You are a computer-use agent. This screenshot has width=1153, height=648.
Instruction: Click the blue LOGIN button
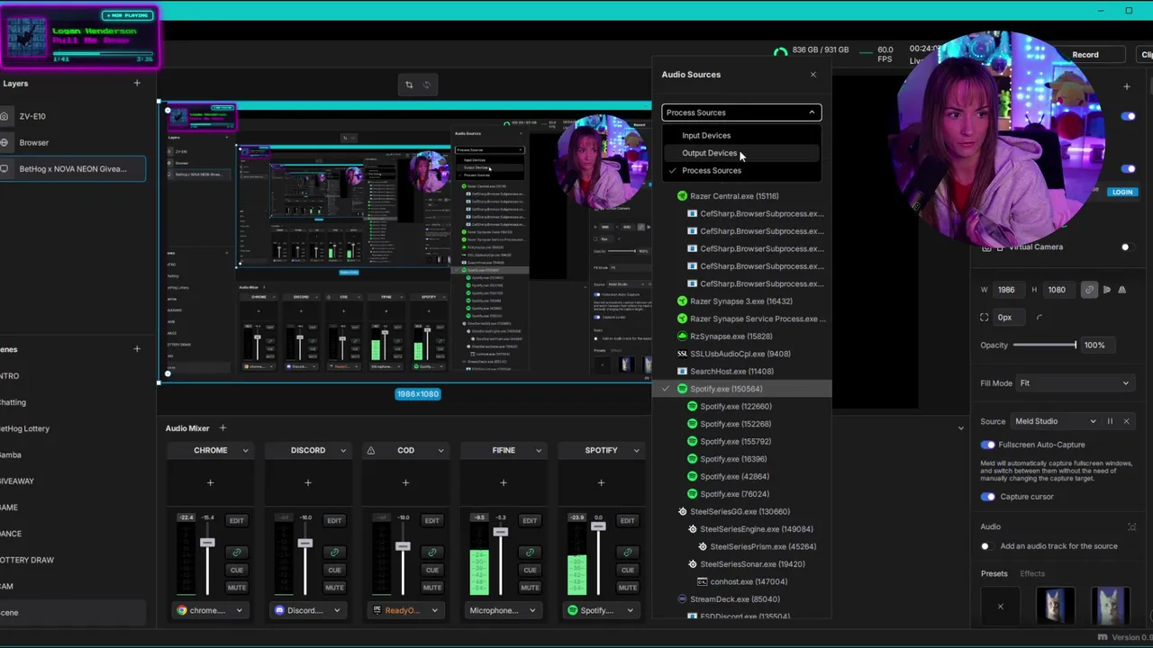click(x=1122, y=193)
